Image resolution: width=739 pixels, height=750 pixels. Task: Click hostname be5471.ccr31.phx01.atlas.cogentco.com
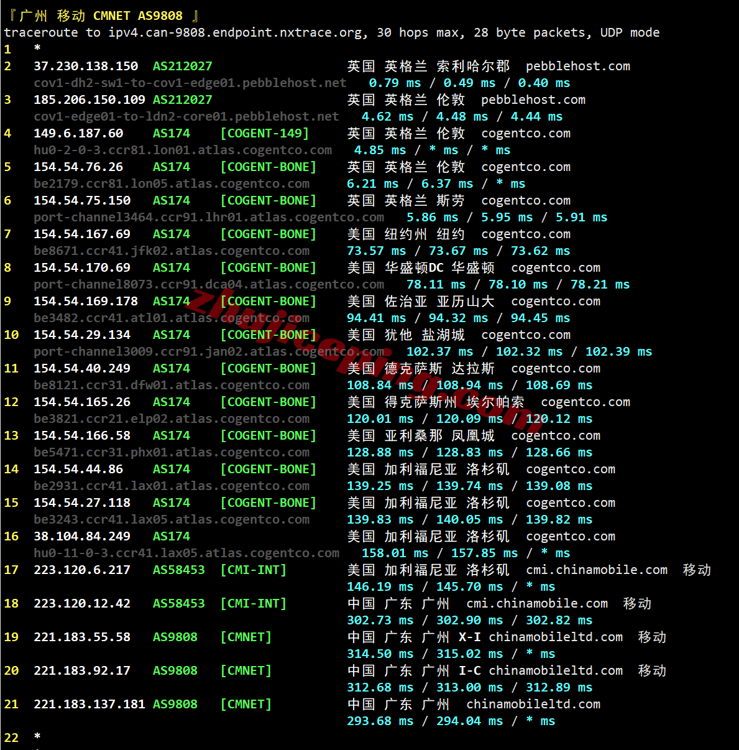click(172, 452)
